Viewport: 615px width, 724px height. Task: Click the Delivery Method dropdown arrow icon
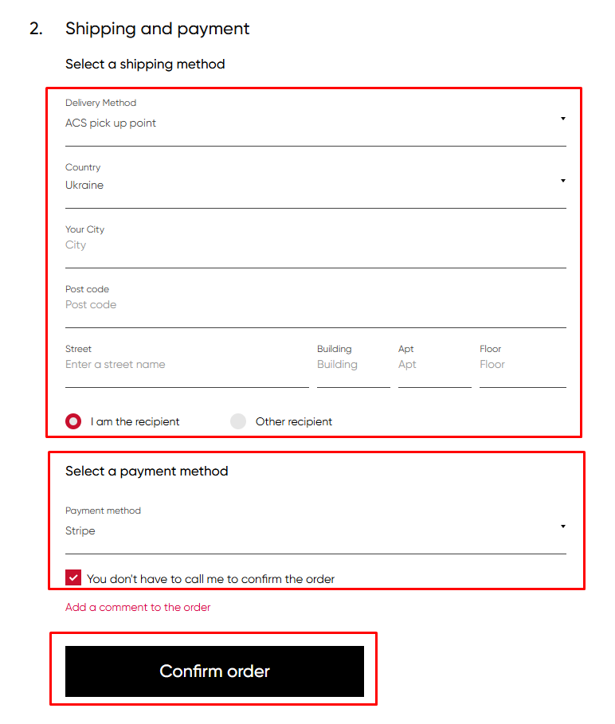pos(562,119)
